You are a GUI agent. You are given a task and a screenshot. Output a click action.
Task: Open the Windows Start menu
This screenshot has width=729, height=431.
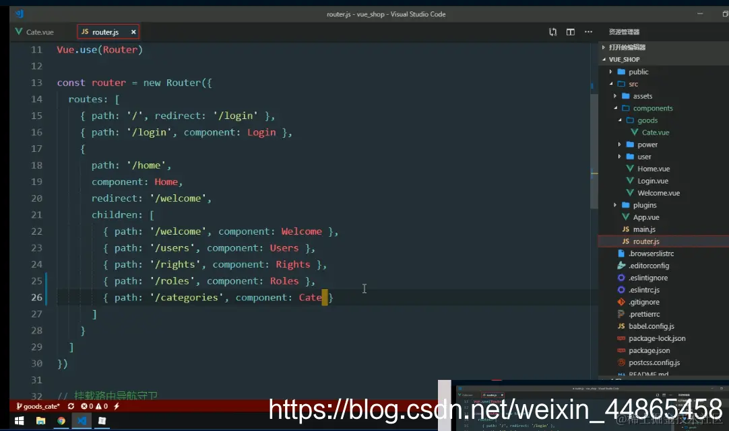click(19, 421)
